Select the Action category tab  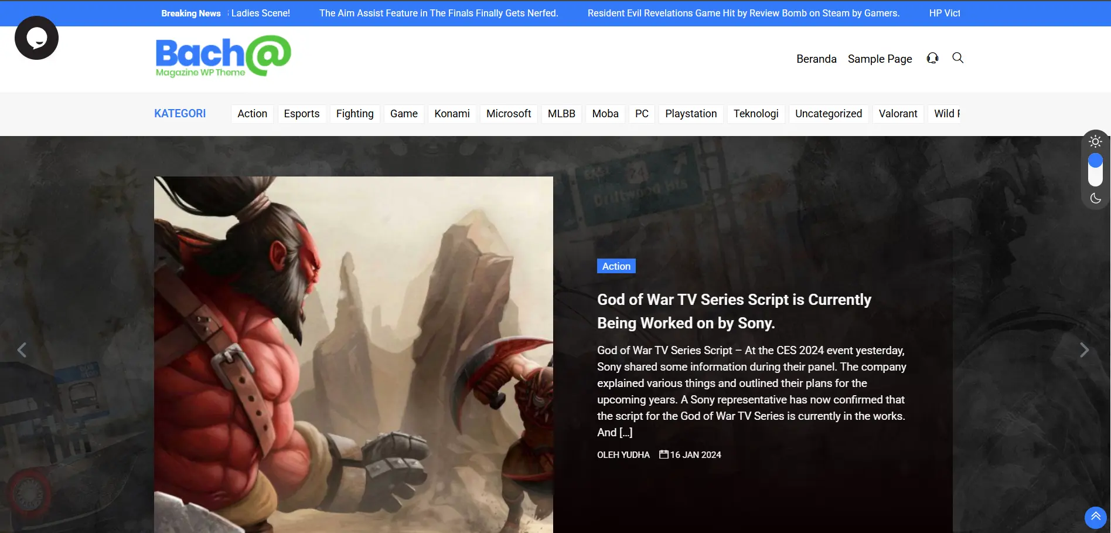click(253, 114)
